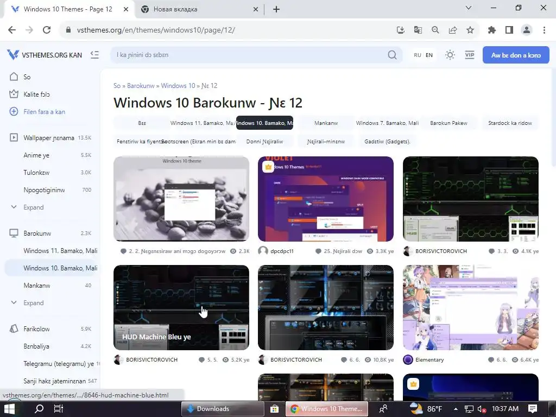Bookmark this page with the star icon
Image resolution: width=556 pixels, height=417 pixels.
coord(470,30)
